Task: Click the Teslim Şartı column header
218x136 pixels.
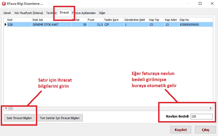Action: [x=113, y=20]
